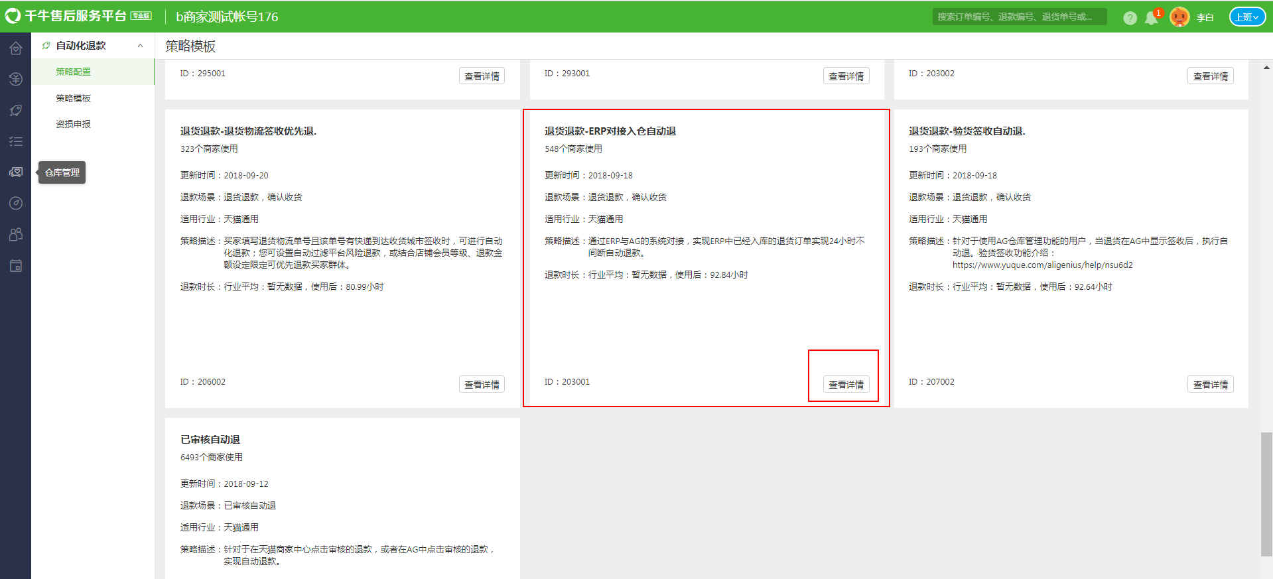Image resolution: width=1273 pixels, height=579 pixels.
Task: Open the help question mark icon
Action: coord(1130,18)
